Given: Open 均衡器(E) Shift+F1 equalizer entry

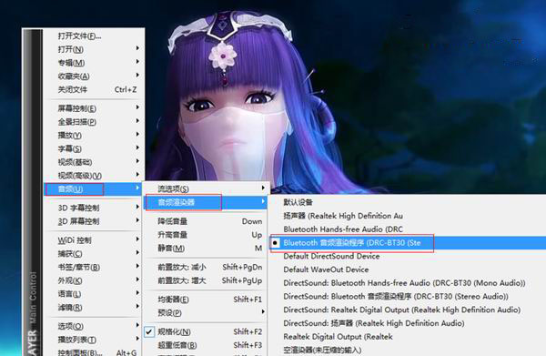Looking at the screenshot, I should (x=206, y=300).
